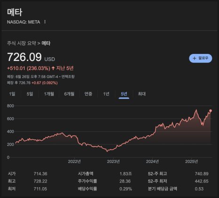
Task: Switch to the 1개월 chart range
Action: coord(49,94)
